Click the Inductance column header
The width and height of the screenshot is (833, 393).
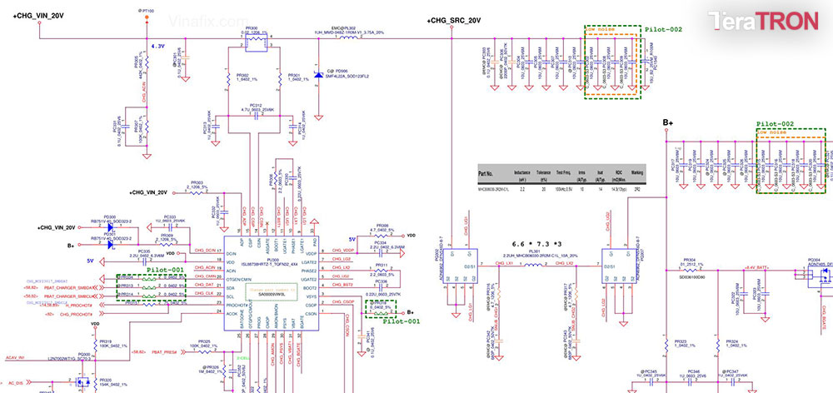[522, 172]
